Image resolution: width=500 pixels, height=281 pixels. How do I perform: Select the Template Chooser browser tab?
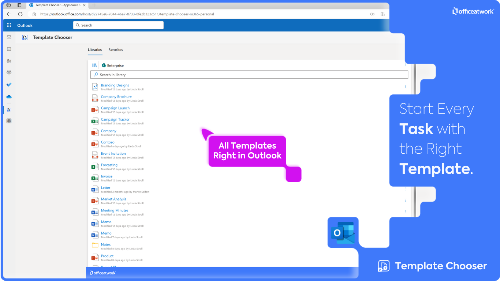(x=57, y=5)
